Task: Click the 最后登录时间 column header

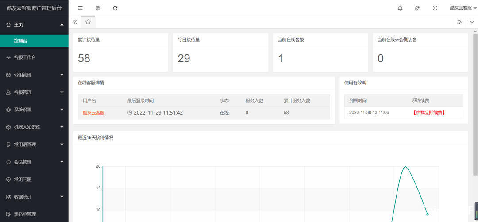Action: click(140, 100)
